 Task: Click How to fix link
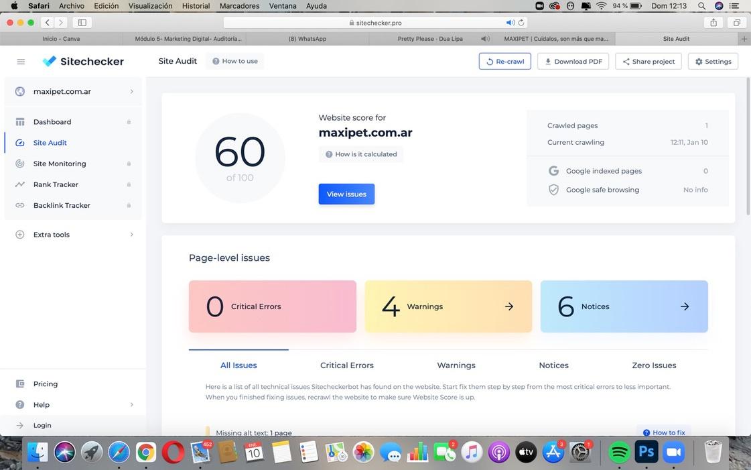click(664, 432)
